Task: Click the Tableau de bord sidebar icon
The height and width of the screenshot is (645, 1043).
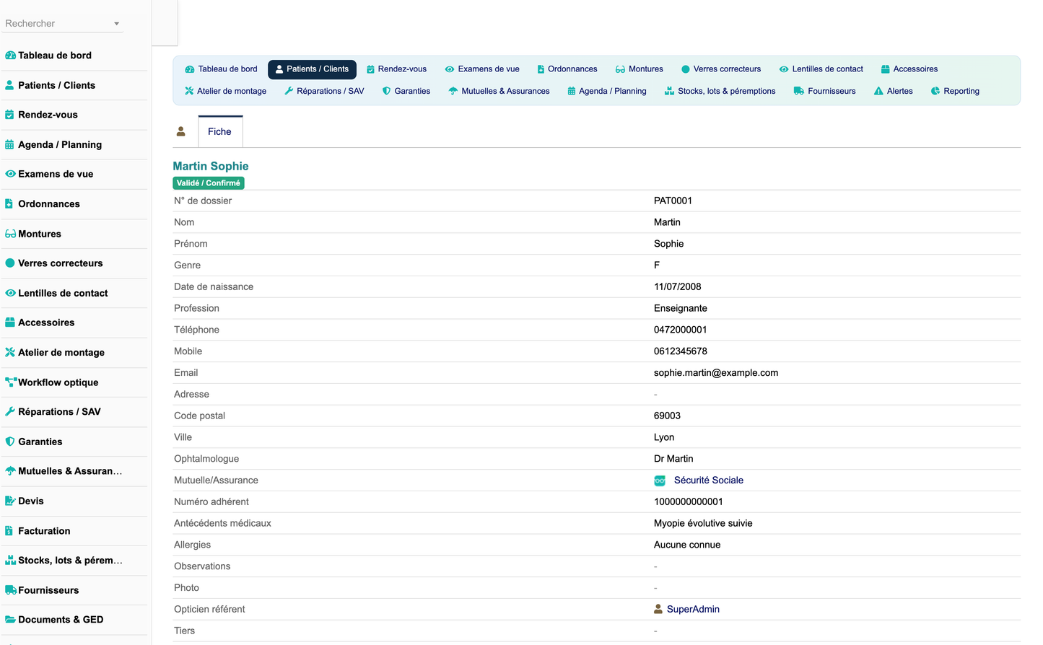Action: (10, 56)
